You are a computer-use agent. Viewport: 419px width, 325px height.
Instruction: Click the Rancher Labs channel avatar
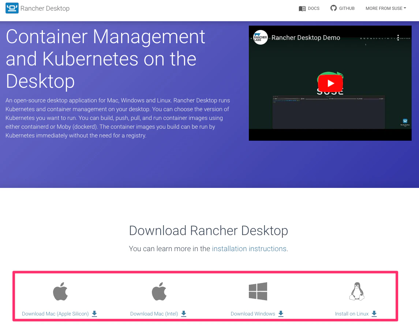click(260, 38)
